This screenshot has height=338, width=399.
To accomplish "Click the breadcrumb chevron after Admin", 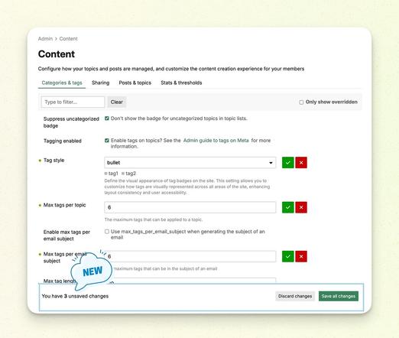I will (x=56, y=39).
